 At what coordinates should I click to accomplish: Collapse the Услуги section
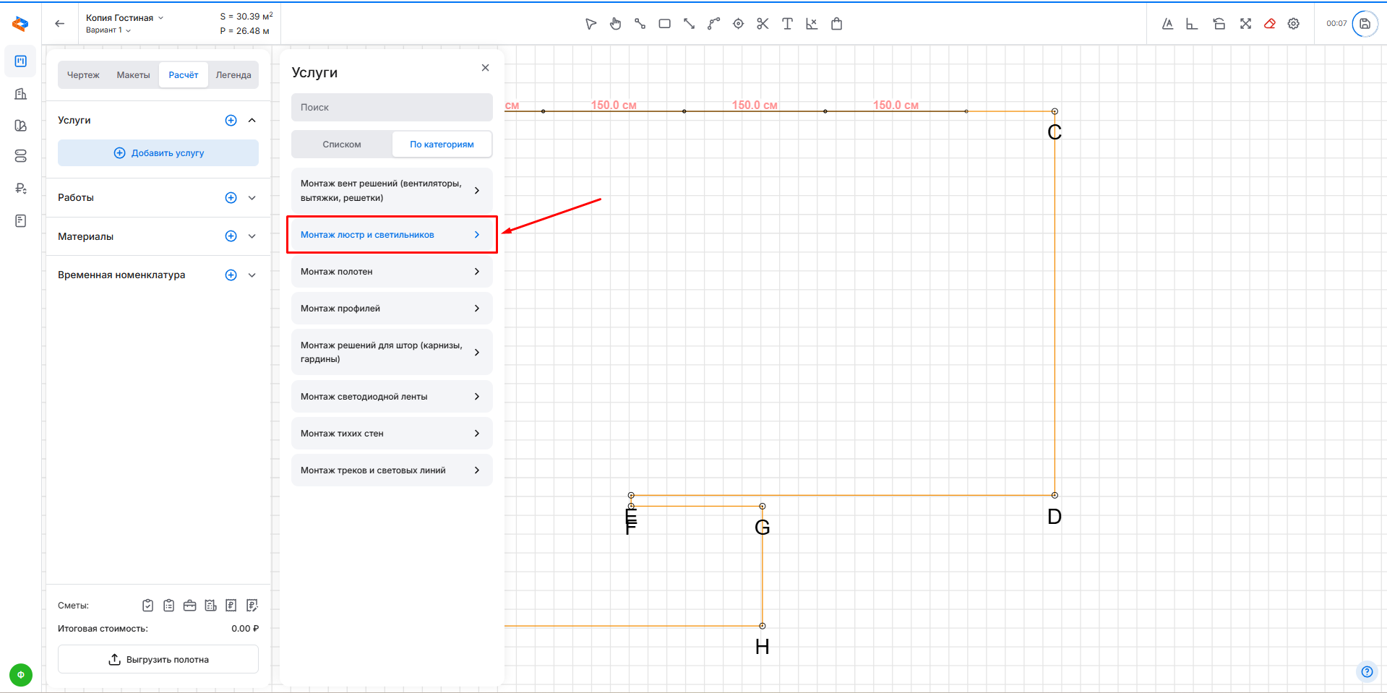click(x=252, y=121)
